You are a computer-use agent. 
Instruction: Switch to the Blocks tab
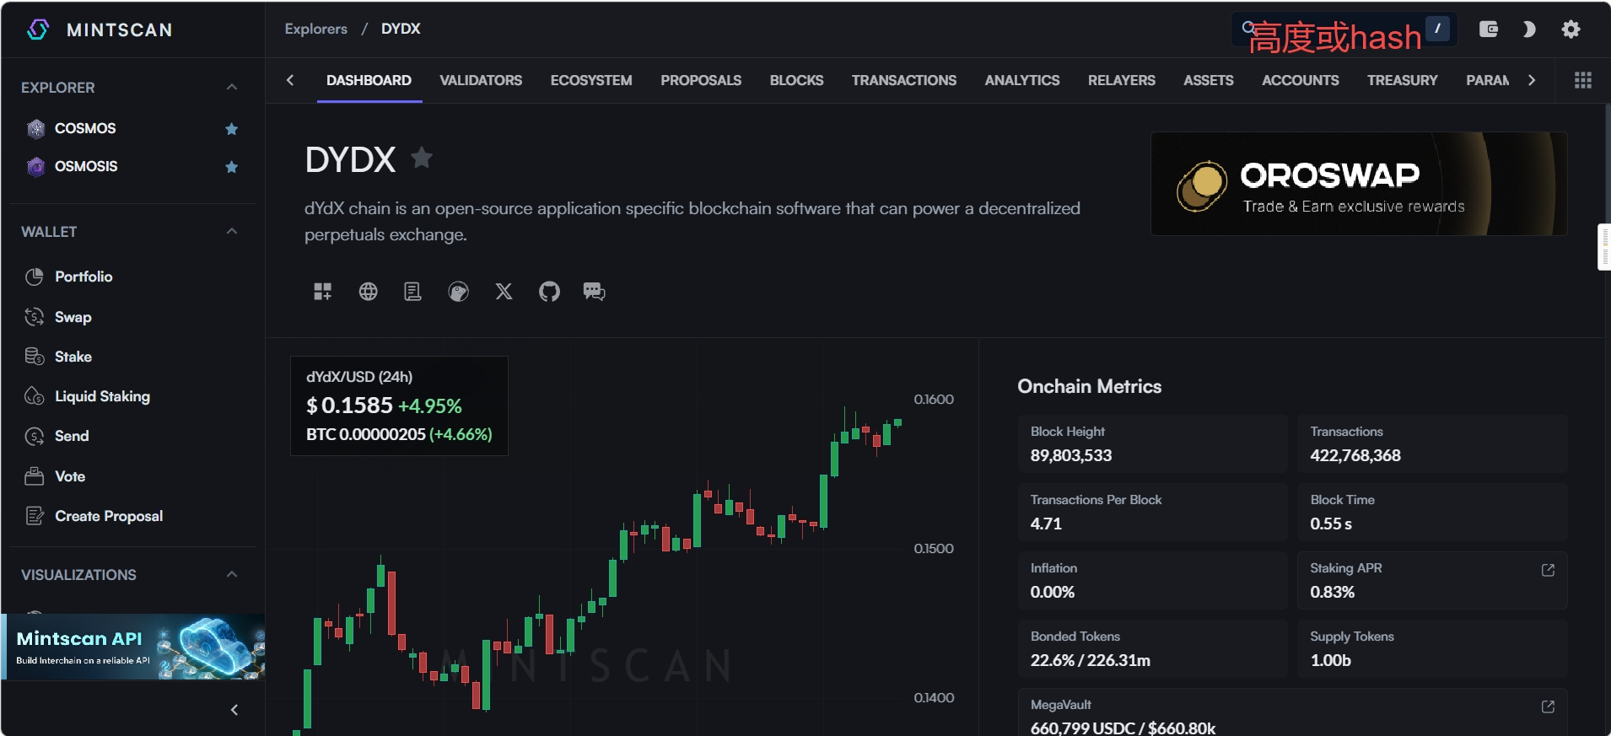(796, 80)
